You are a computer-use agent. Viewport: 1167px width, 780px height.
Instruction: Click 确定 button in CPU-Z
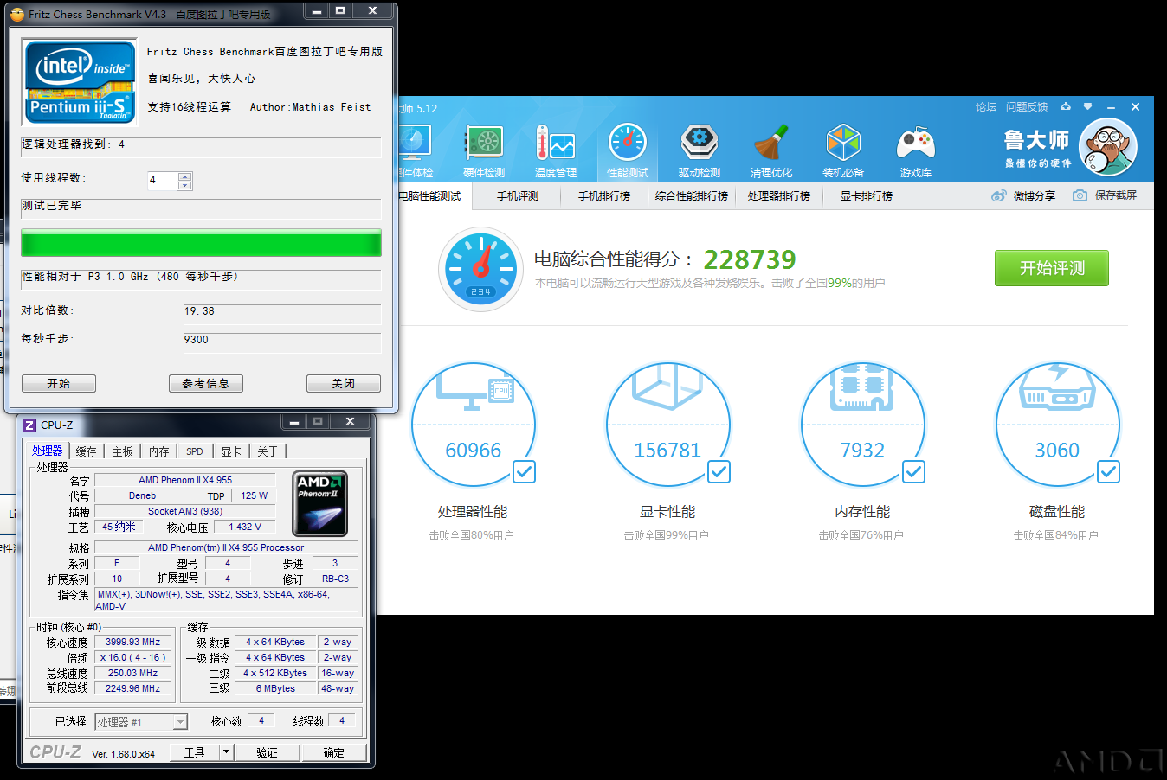click(334, 752)
